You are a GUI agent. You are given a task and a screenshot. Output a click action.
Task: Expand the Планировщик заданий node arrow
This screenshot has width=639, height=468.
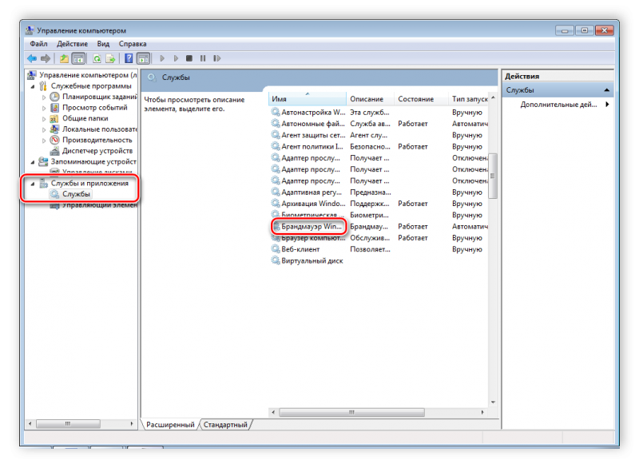[44, 97]
